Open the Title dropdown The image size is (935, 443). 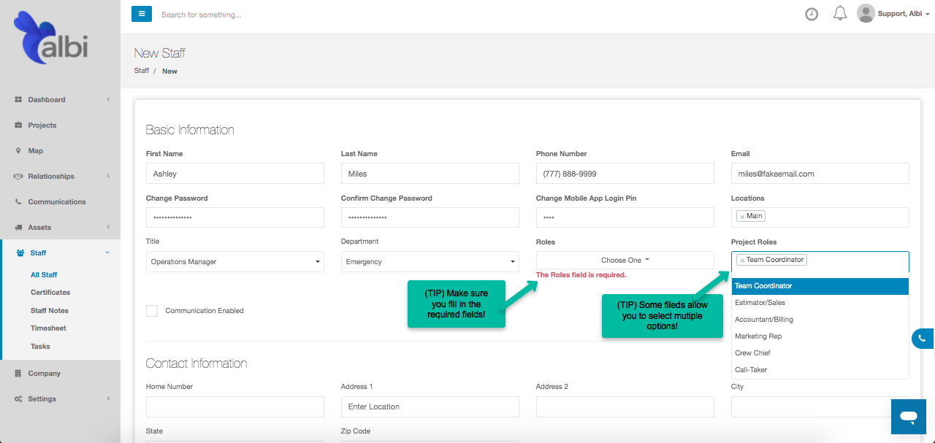coord(235,261)
